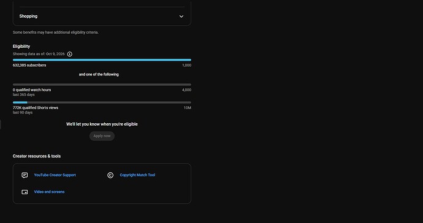423x223 pixels.
Task: Click the disabled Apply now button
Action: 102,136
